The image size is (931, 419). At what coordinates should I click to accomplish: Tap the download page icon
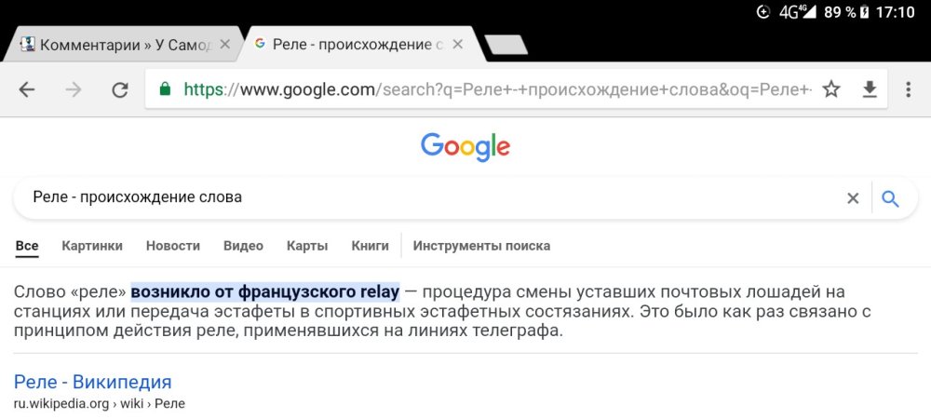coord(870,89)
